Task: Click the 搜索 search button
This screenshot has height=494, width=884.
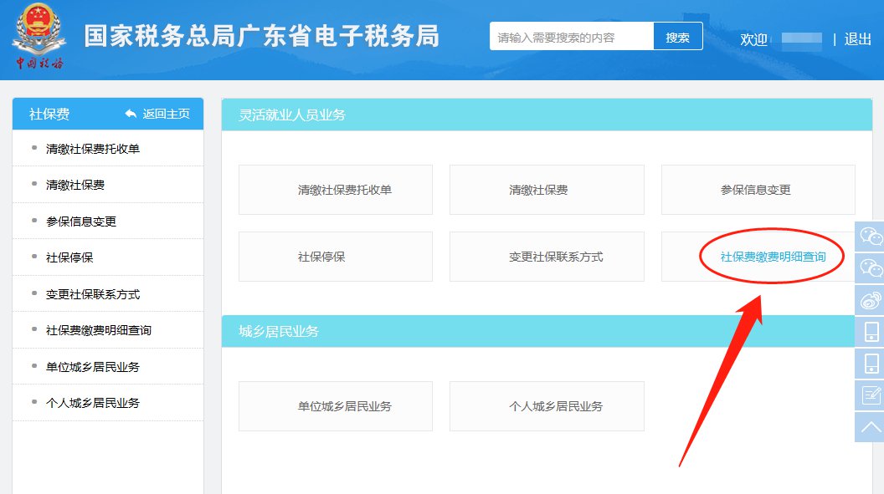Action: 678,38
